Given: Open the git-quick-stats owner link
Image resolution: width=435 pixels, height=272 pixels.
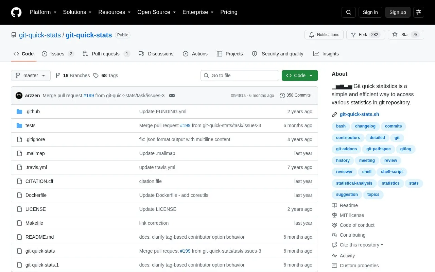Looking at the screenshot, I should [40, 35].
